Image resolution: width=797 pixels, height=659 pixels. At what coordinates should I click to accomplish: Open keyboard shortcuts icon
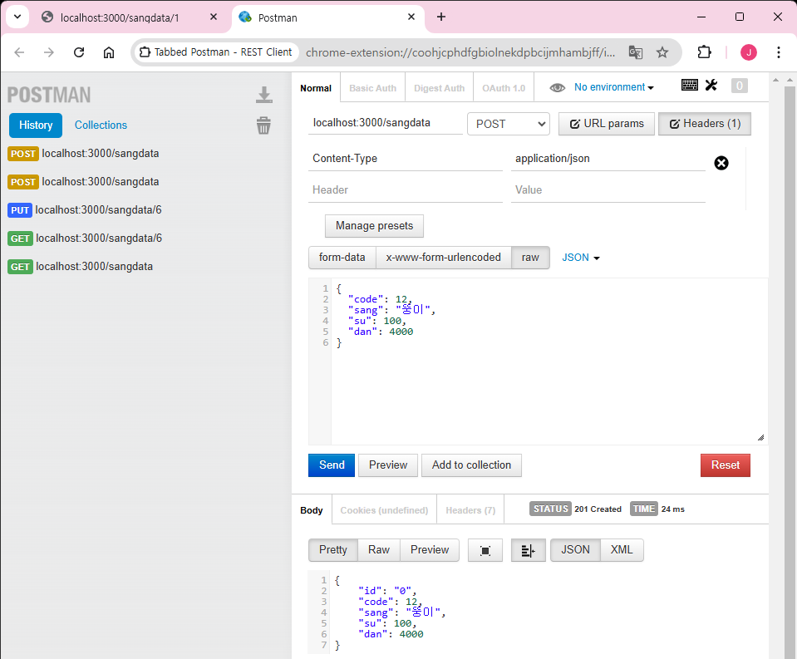[x=689, y=85]
